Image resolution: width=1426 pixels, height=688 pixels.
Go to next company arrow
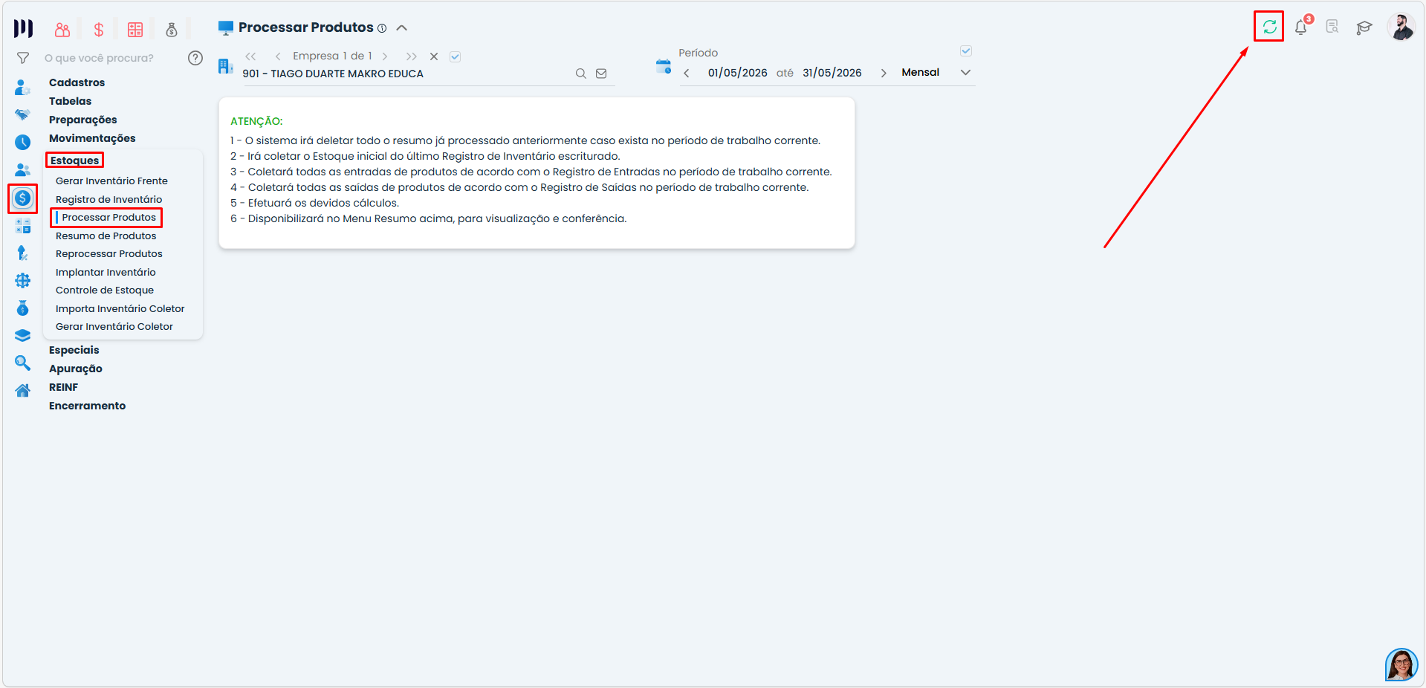pos(385,56)
